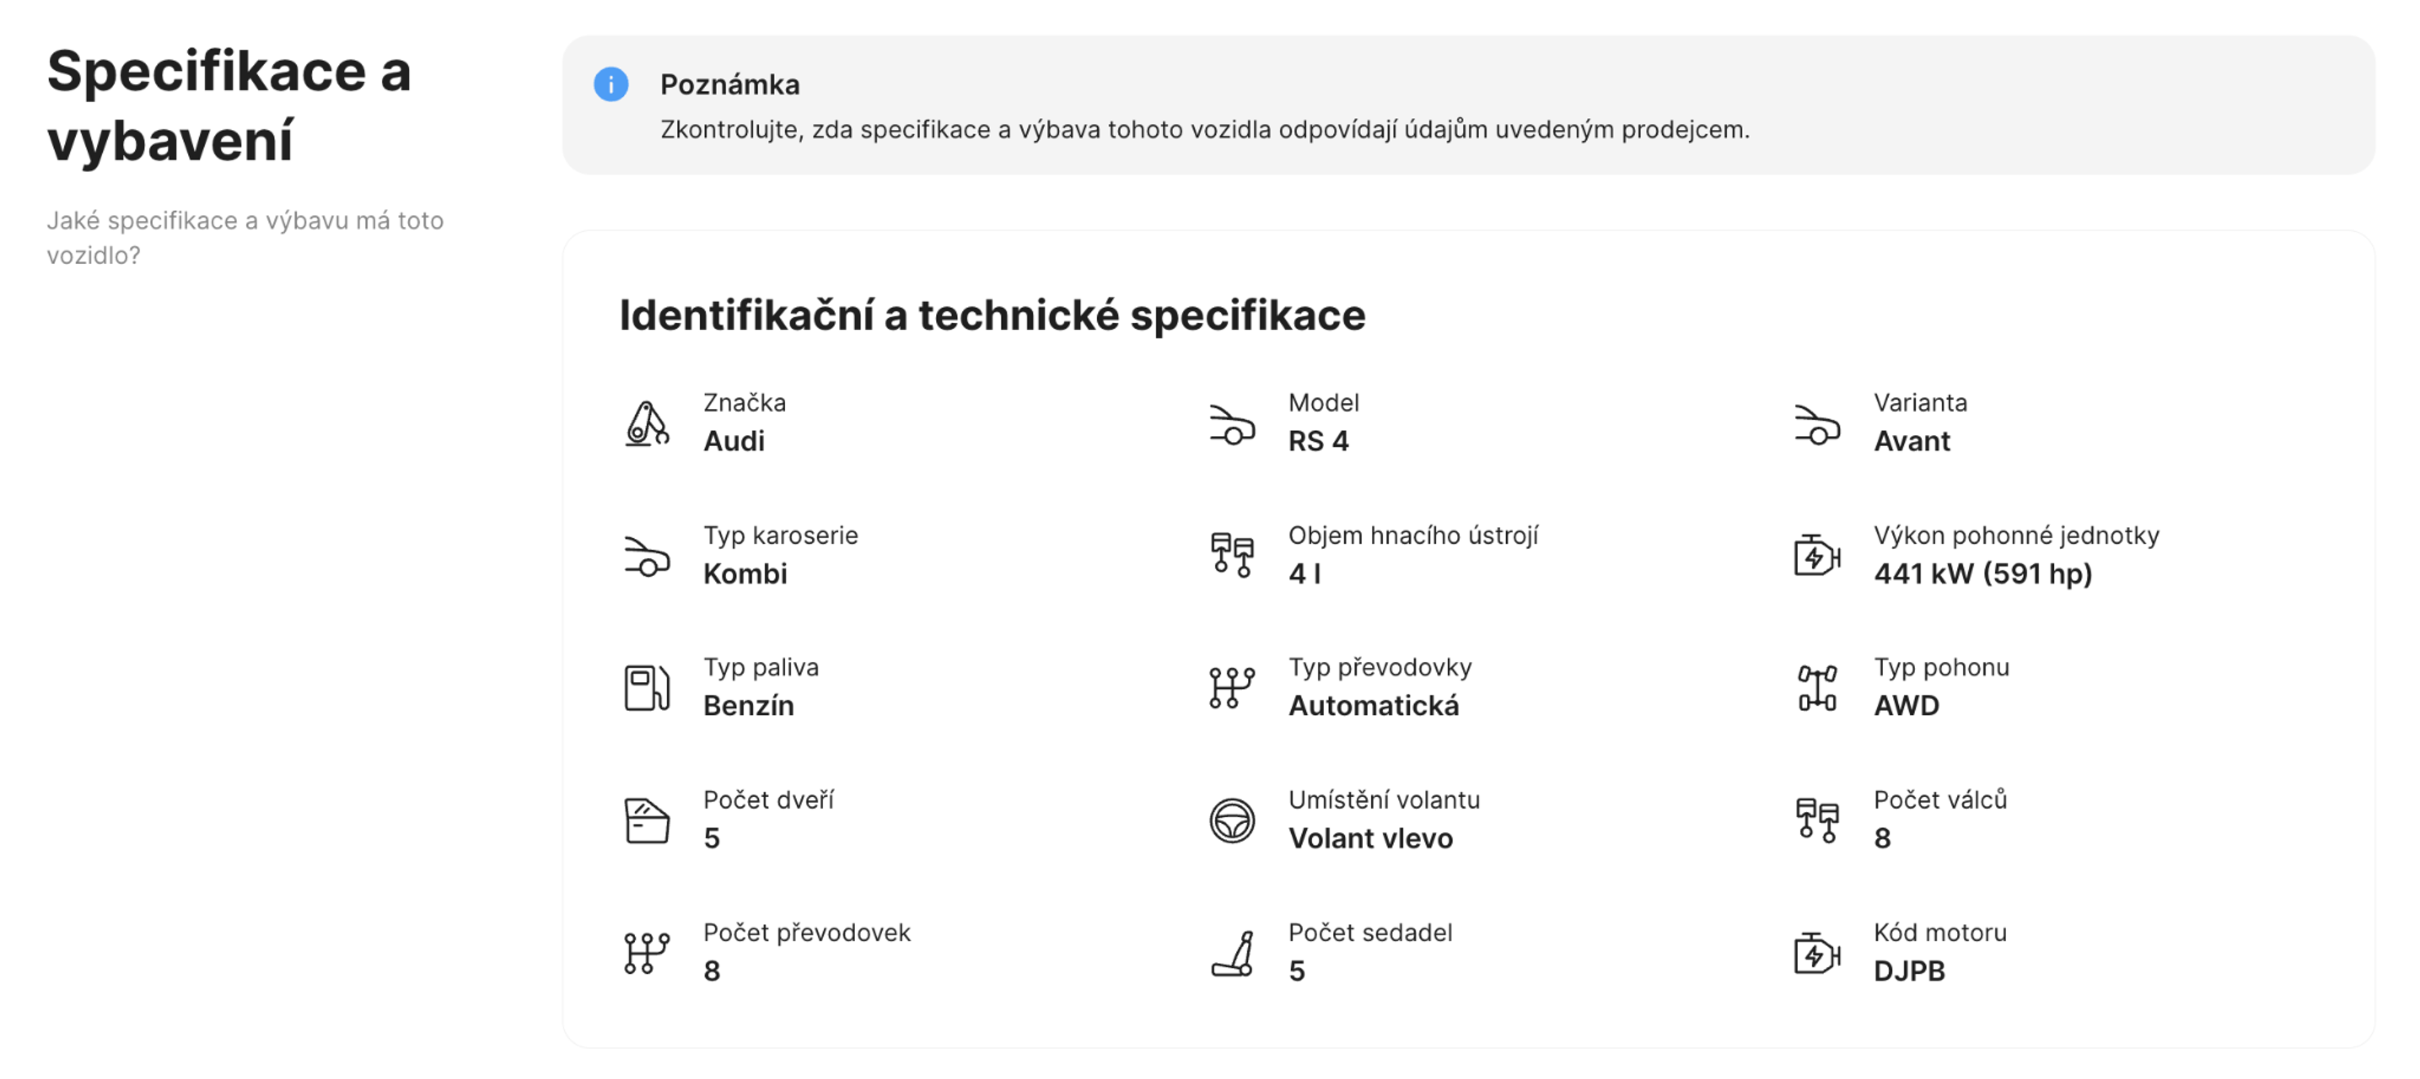This screenshot has height=1079, width=2420.
Task: Click the gearbox icon next to Typ převodovky
Action: (x=1233, y=687)
